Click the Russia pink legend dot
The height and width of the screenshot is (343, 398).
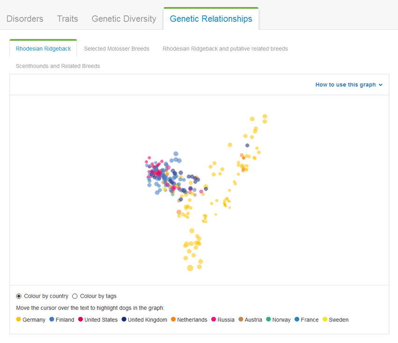[214, 320]
